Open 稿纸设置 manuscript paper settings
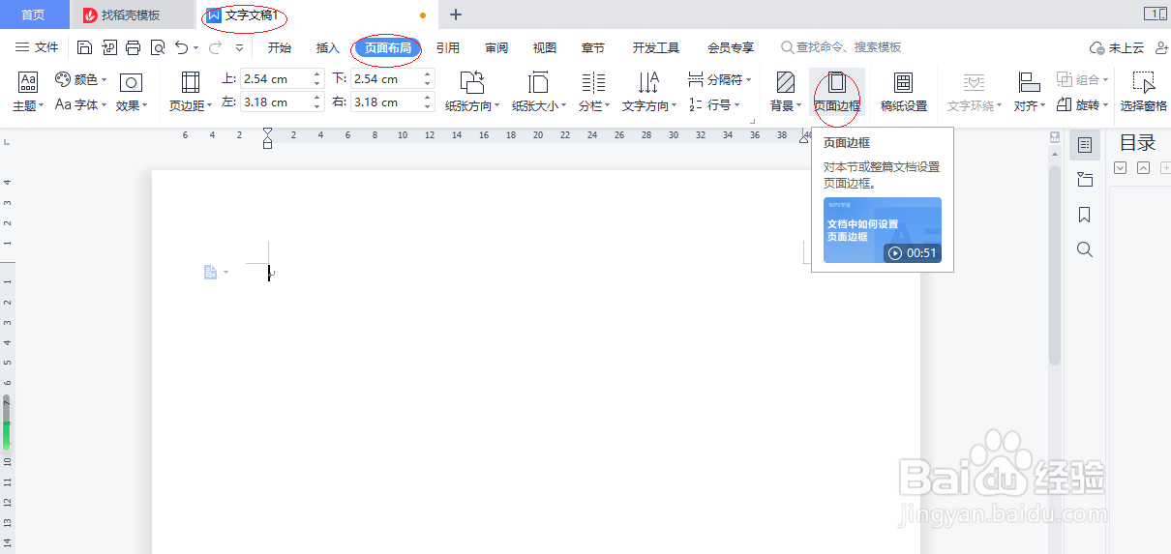 tap(904, 93)
